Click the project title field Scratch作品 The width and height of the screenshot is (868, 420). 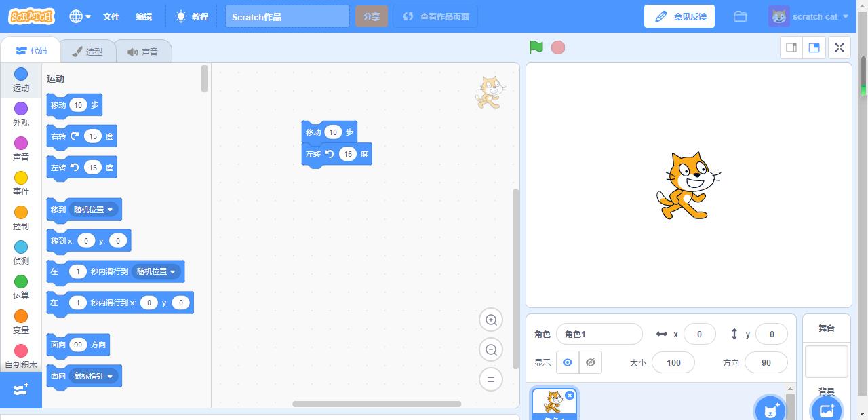click(288, 17)
